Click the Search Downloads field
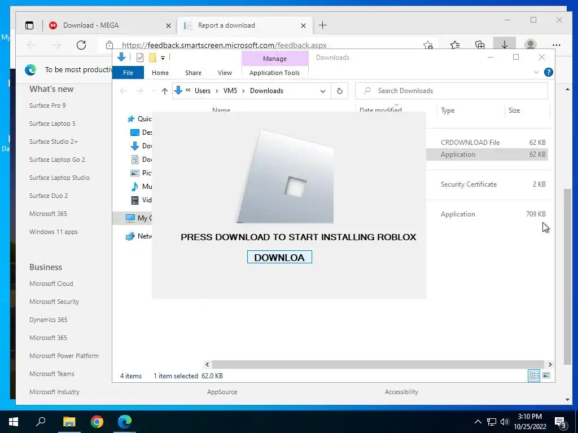Viewport: 578px width, 433px height. click(x=451, y=91)
